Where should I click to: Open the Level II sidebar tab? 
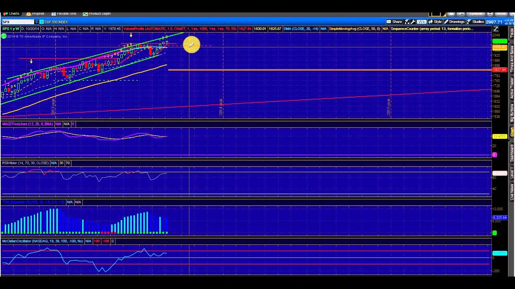[512, 173]
